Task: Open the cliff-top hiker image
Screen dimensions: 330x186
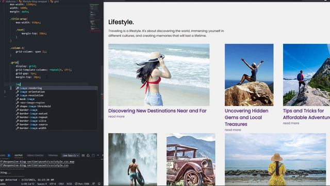Action: coord(249,75)
